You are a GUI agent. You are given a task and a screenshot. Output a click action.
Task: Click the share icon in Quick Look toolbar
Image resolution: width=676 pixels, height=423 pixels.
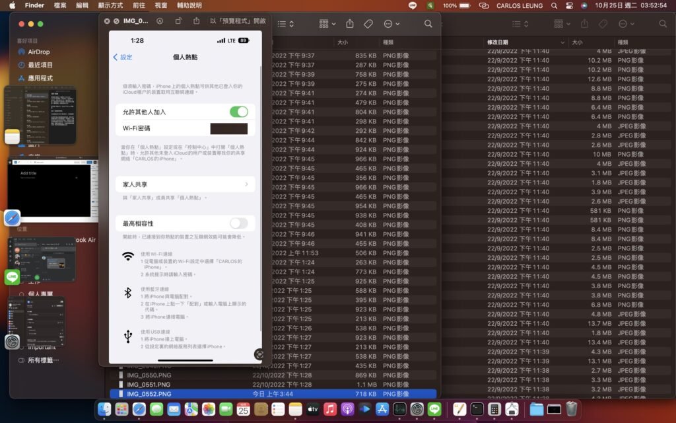(x=196, y=21)
